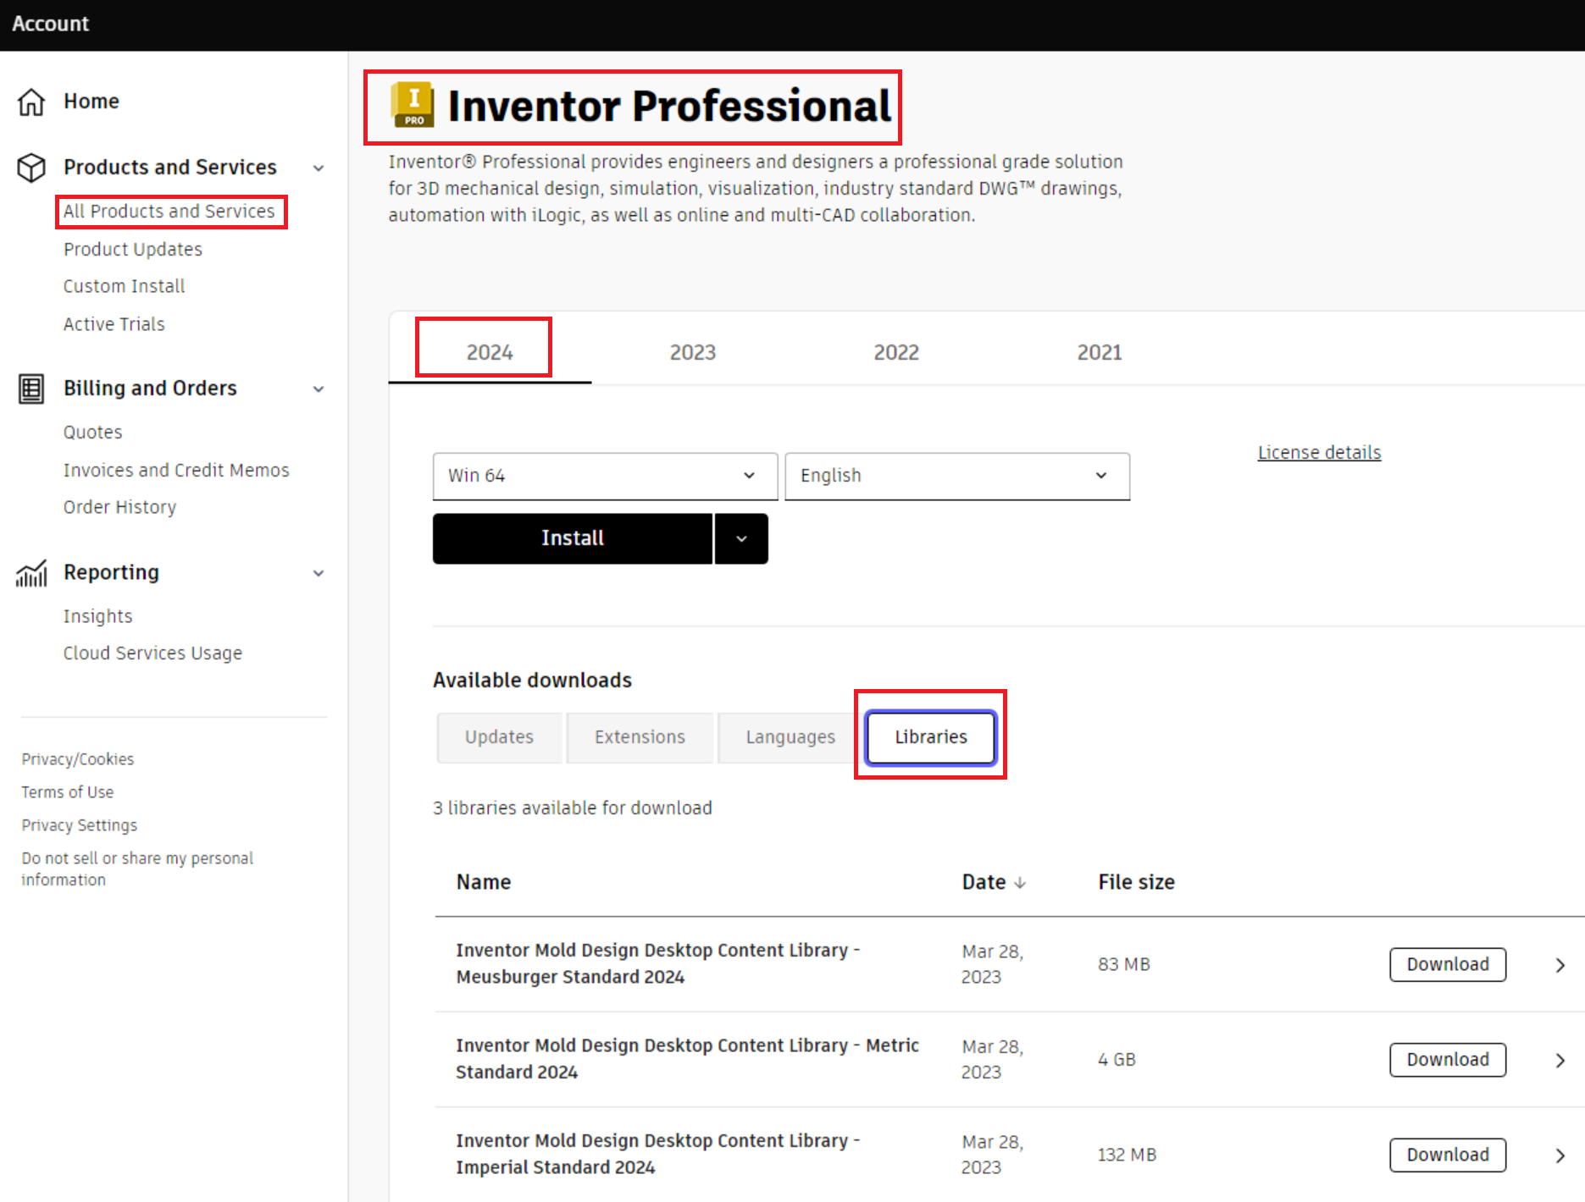Viewport: 1585px width, 1202px height.
Task: Open the Install options dropdown arrow
Action: click(741, 538)
